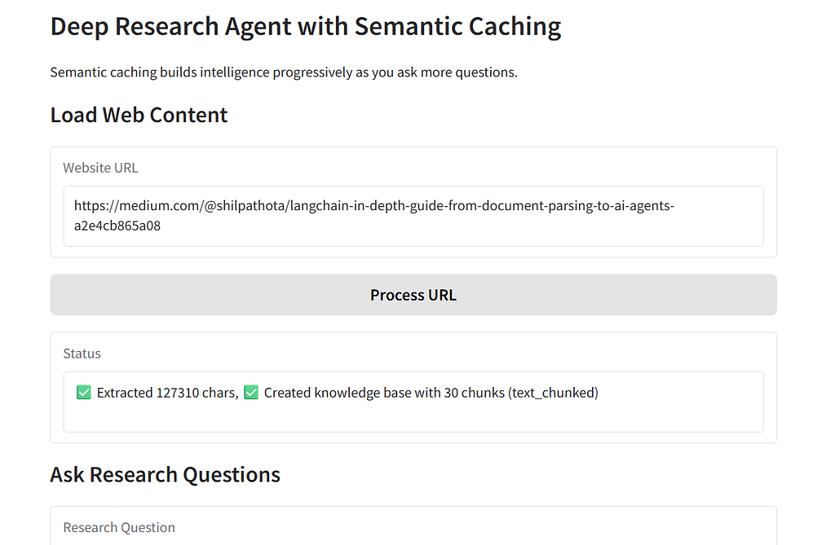Image resolution: width=835 pixels, height=545 pixels.
Task: Click the "Research Question" field label
Action: [x=119, y=527]
